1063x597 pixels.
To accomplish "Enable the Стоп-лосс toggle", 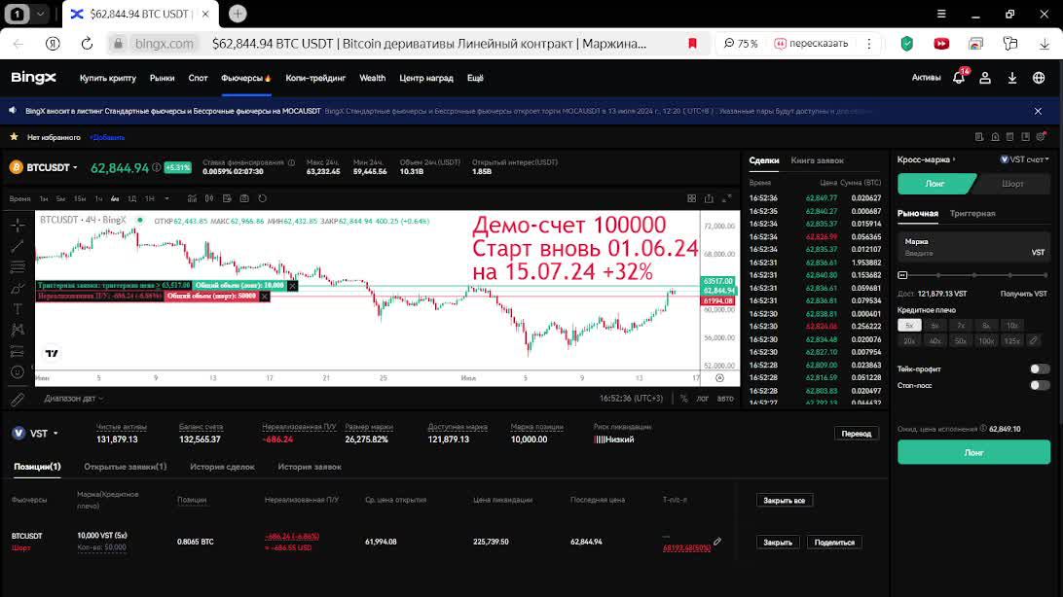I will (x=1040, y=385).
